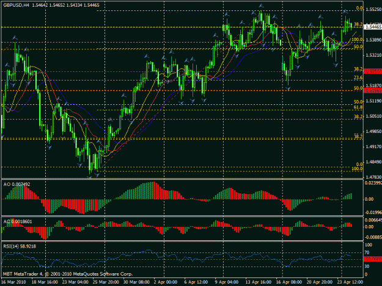
Task: Click the 1.55250 price axis value
Action: point(373,9)
